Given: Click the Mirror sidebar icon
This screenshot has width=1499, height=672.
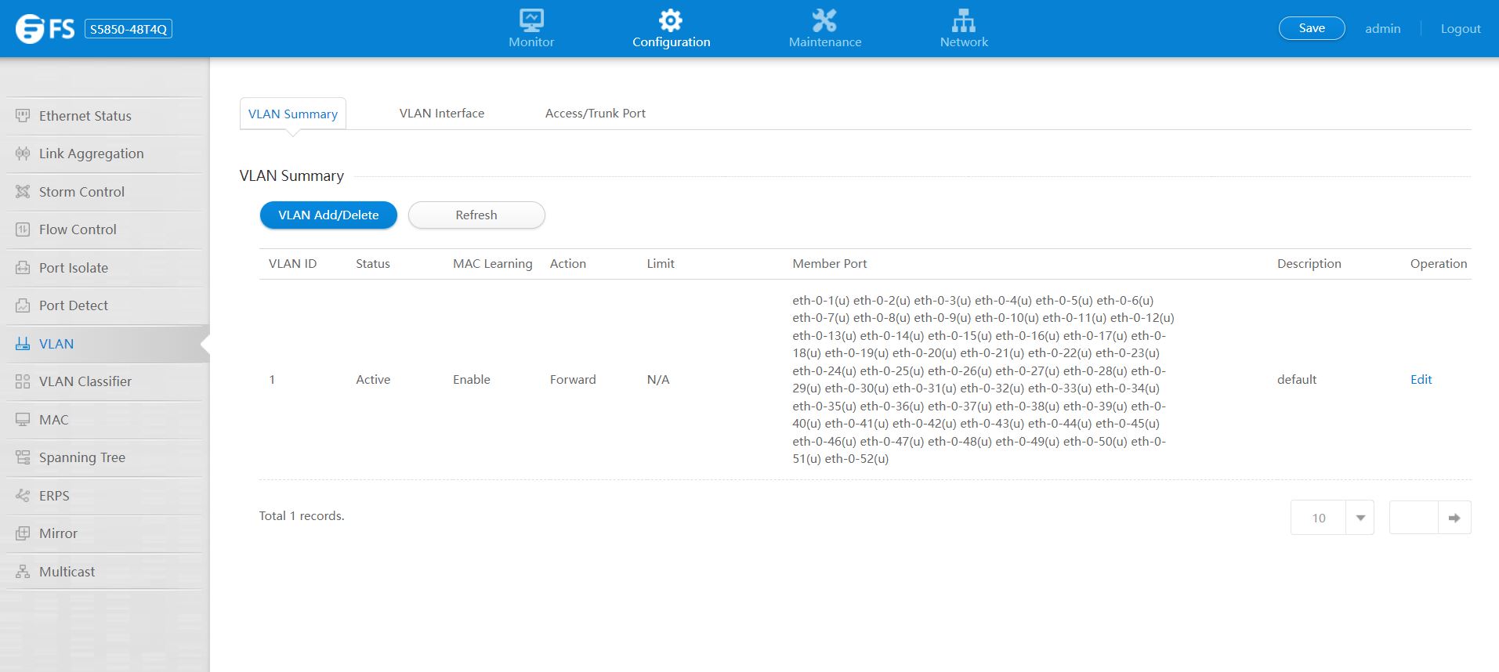Looking at the screenshot, I should [23, 533].
